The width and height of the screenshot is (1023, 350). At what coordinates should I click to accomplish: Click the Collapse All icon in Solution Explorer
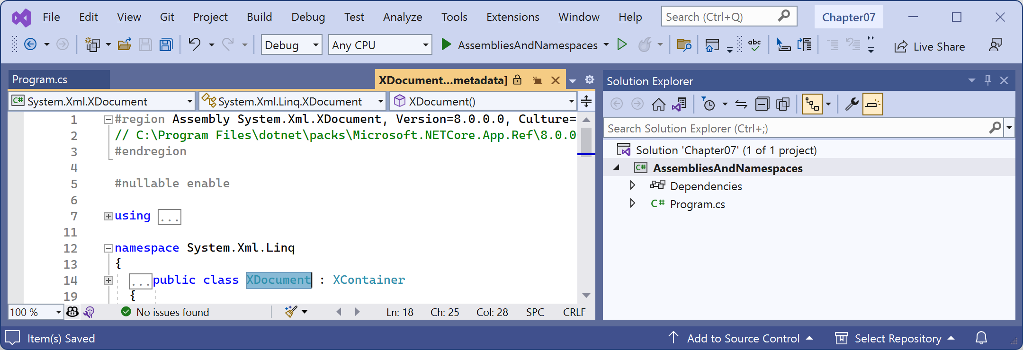click(x=762, y=104)
